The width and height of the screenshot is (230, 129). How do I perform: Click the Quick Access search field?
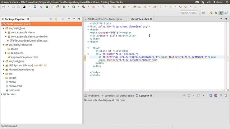pos(189,13)
